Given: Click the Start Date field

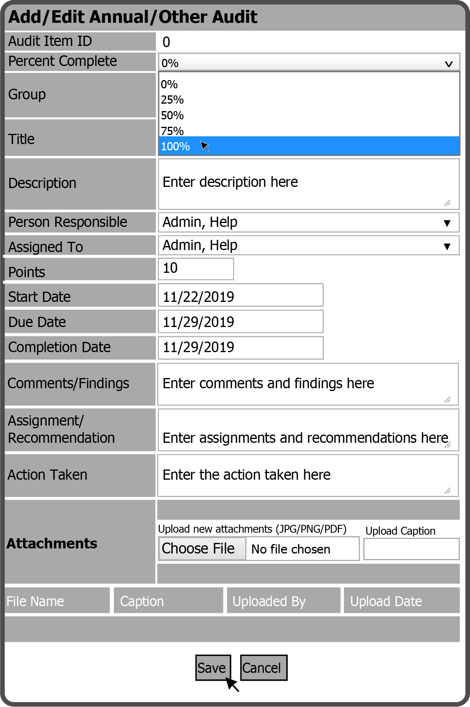Looking at the screenshot, I should [240, 296].
